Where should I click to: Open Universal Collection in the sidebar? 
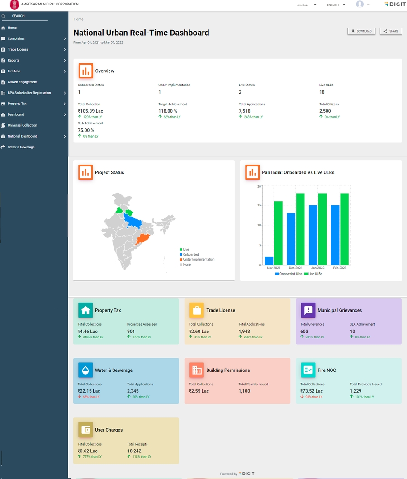click(23, 125)
